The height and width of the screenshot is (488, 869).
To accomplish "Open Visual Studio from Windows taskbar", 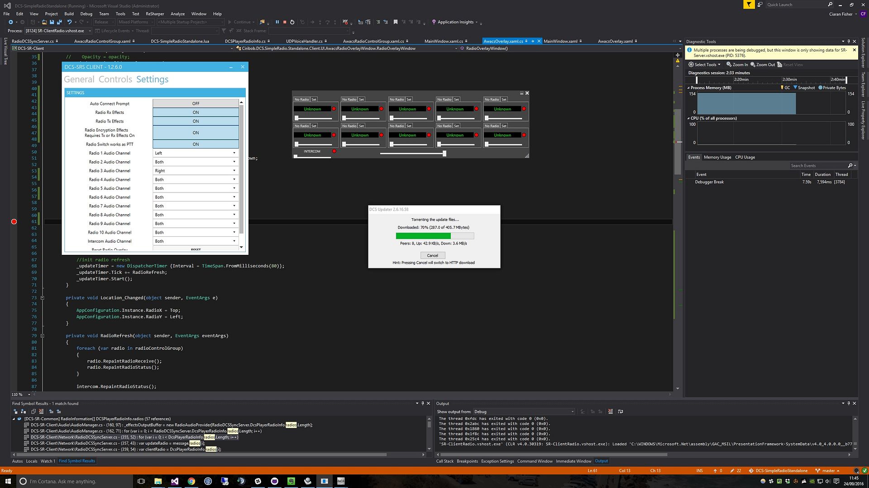I will (175, 481).
